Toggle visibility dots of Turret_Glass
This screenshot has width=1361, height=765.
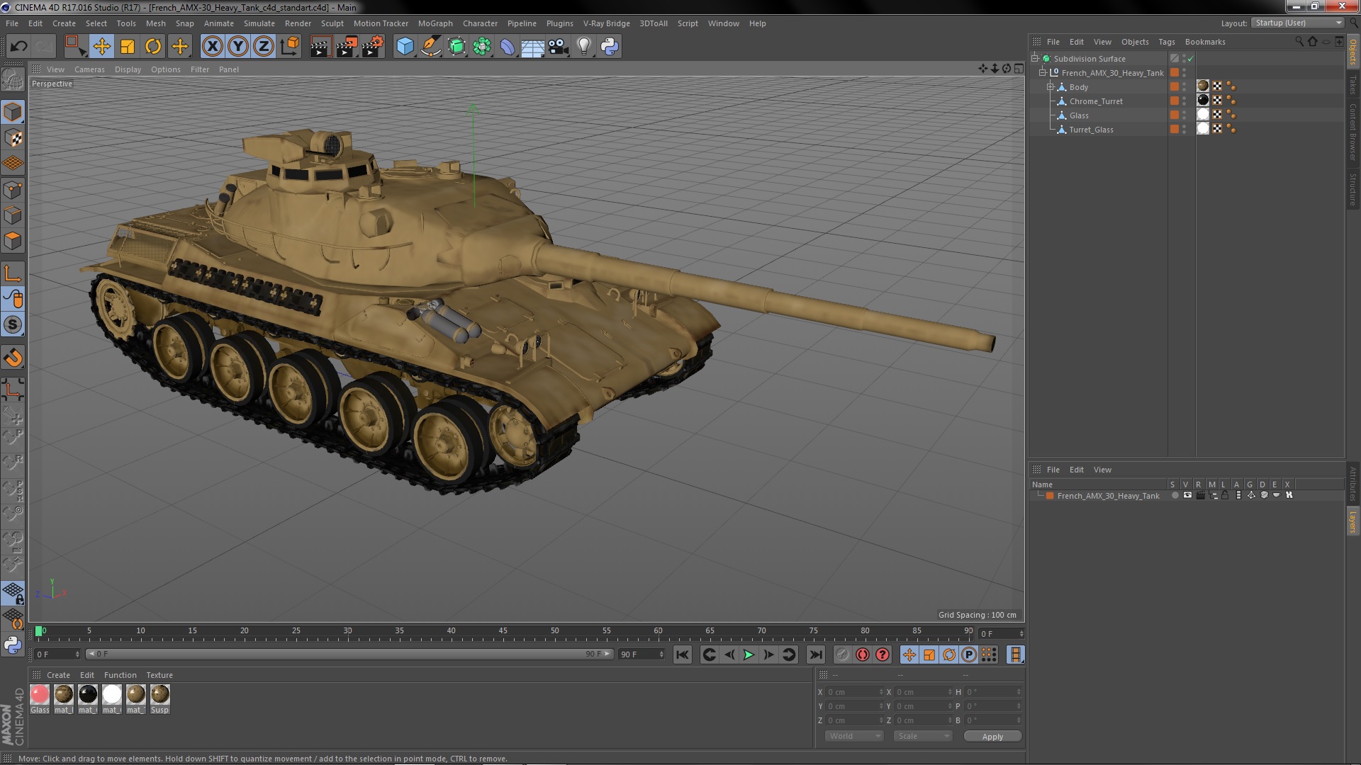(x=1184, y=130)
